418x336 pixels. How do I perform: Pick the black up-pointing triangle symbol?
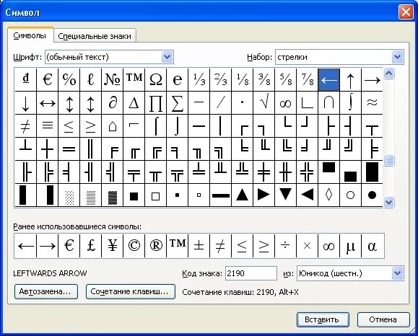[243, 195]
